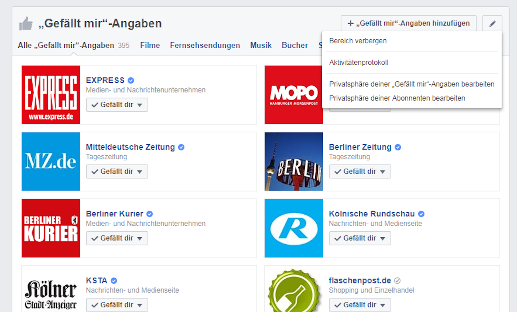The height and width of the screenshot is (312, 517).
Task: Click the pencil edit icon top right
Action: click(x=492, y=23)
